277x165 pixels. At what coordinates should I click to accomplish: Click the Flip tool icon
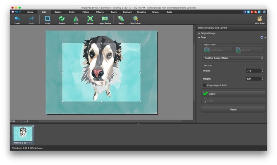point(76,20)
